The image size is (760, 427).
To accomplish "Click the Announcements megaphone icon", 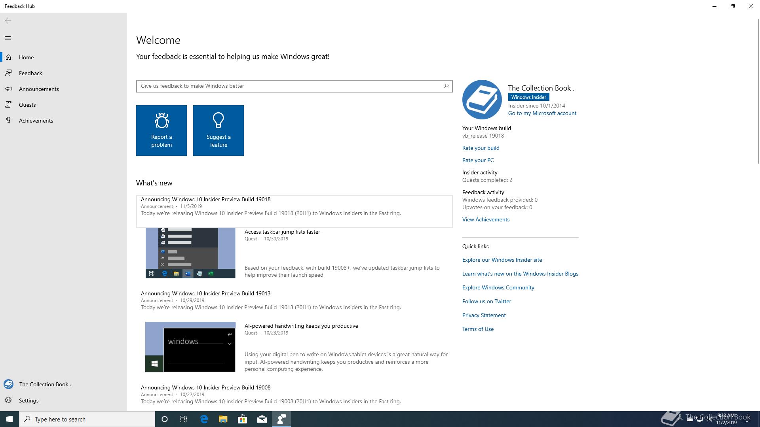I will pos(8,89).
